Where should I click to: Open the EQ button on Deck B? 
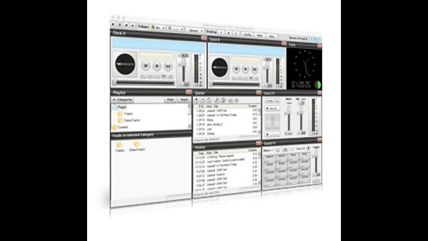click(251, 78)
